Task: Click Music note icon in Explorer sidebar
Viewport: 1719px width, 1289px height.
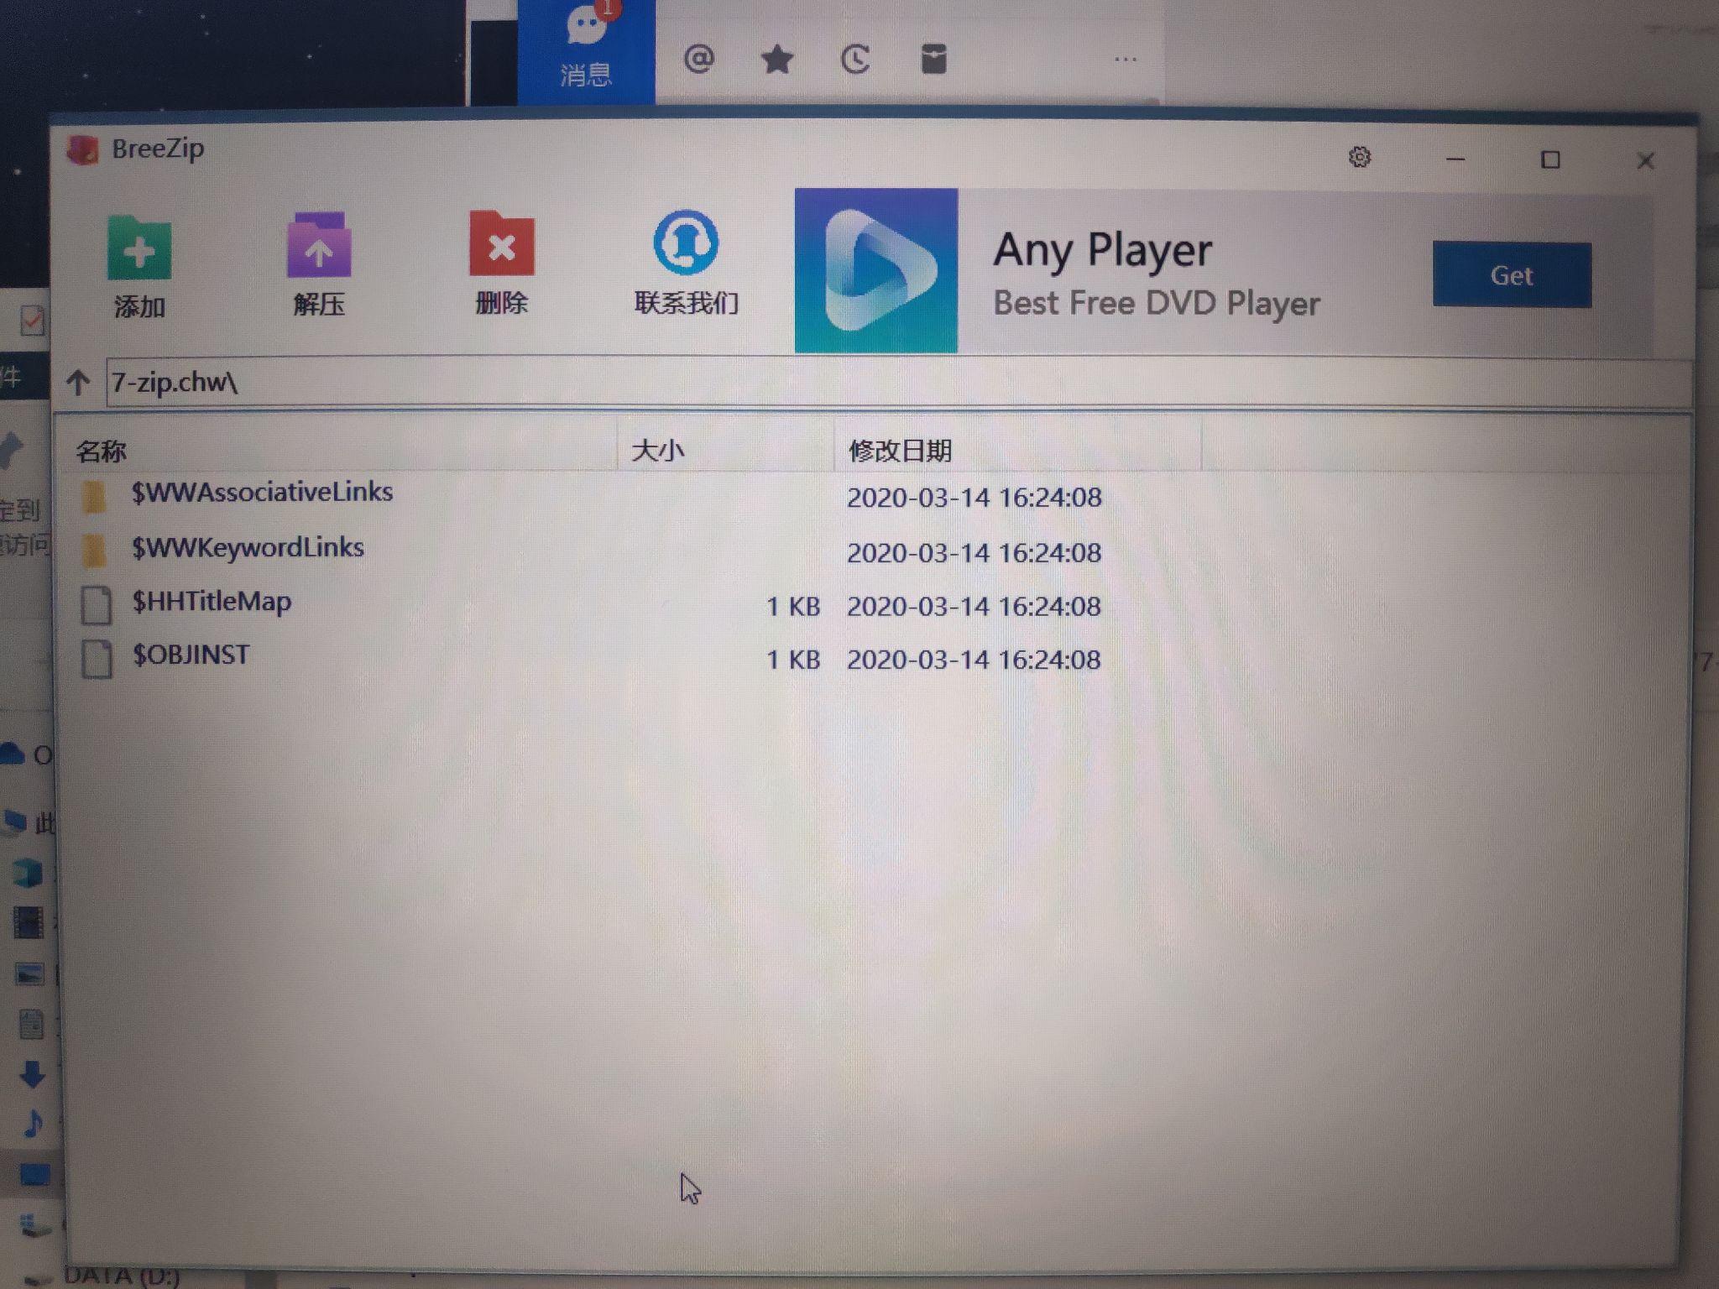Action: click(34, 1123)
